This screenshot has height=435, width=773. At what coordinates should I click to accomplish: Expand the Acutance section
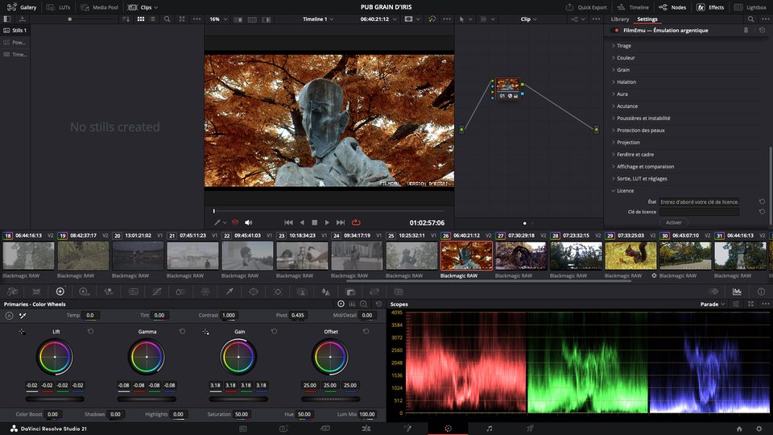click(x=626, y=106)
